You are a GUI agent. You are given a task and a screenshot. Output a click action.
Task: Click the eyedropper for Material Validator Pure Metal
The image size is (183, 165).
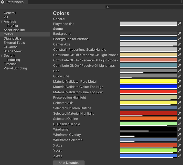point(179,82)
